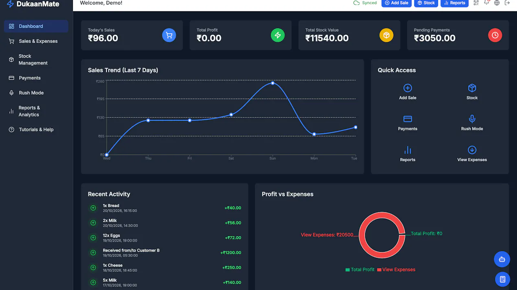Open Tutorials & Help in the sidebar
Viewport: 517px width, 290px height.
(36, 130)
